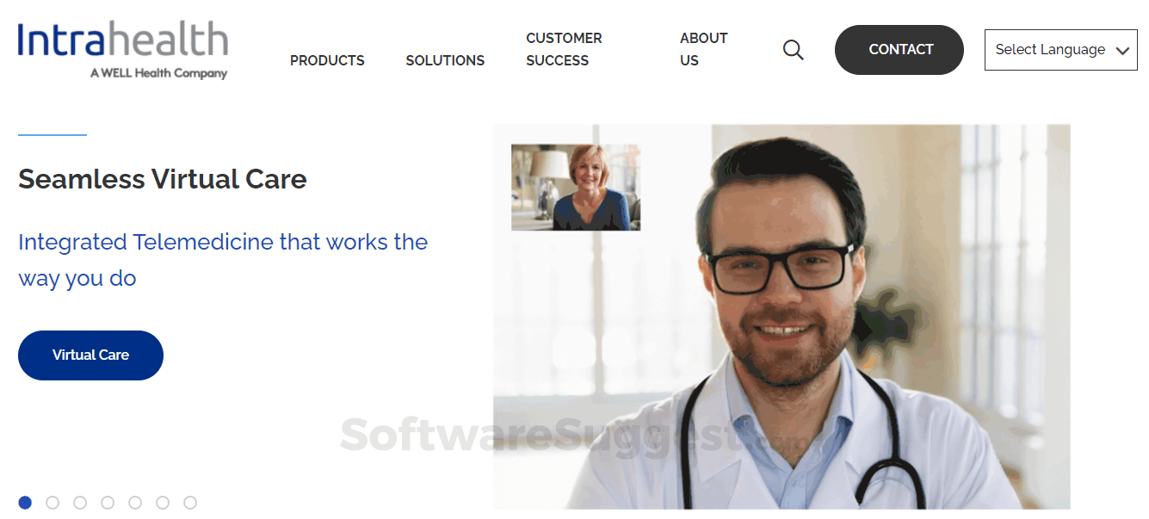This screenshot has height=519, width=1149.
Task: Select the fifth carousel dot
Action: [x=135, y=502]
